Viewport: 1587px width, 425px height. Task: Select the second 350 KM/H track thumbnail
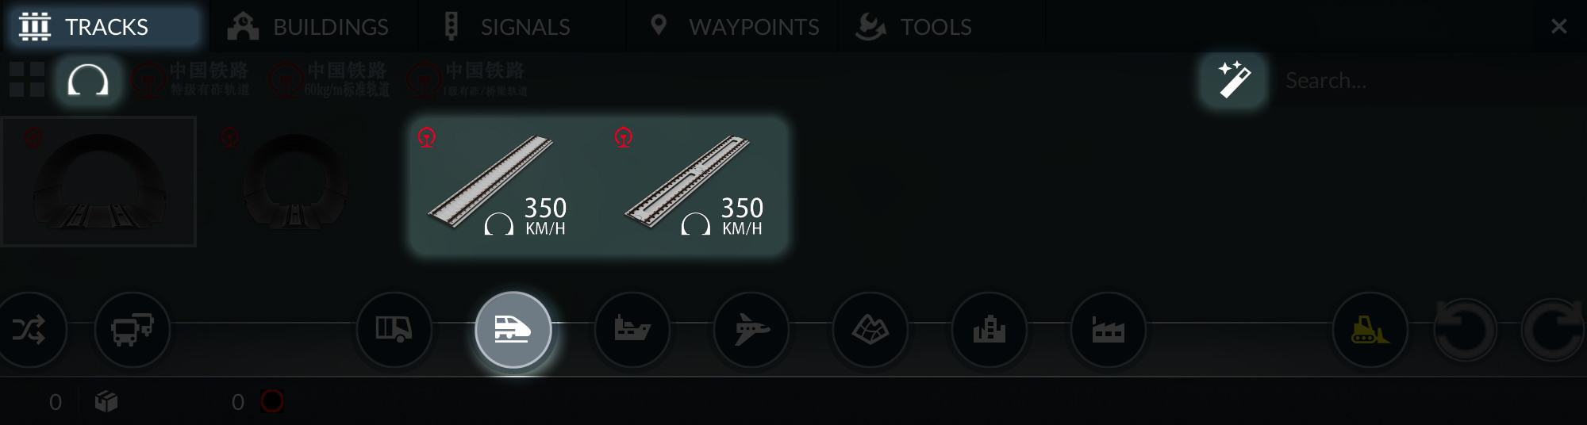(695, 186)
